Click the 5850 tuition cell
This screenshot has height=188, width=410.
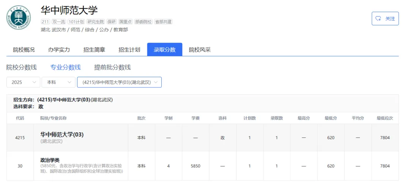pyautogui.click(x=196, y=166)
